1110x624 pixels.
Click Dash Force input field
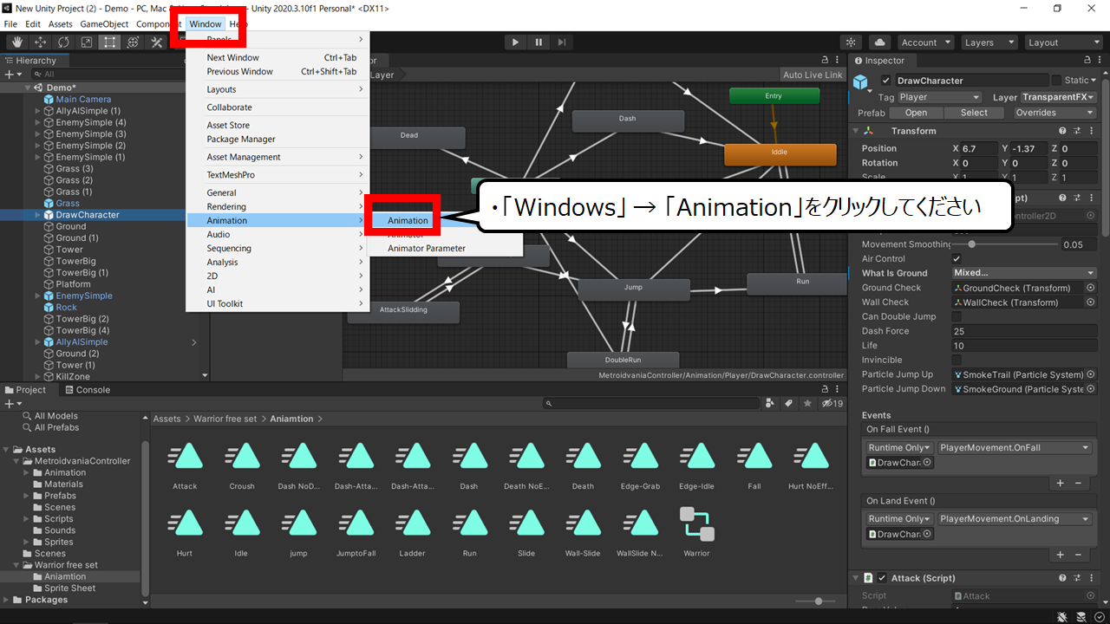click(x=1024, y=331)
